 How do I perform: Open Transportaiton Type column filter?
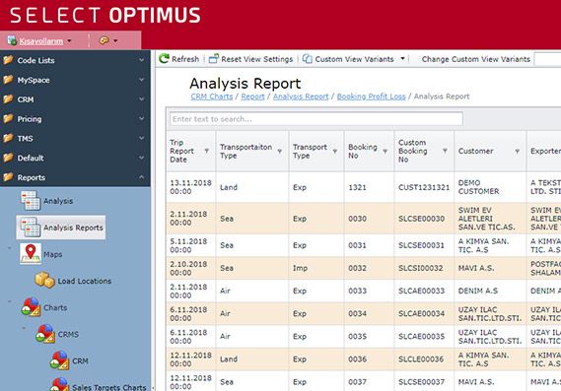point(280,152)
